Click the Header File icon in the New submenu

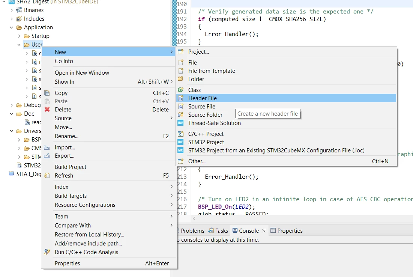pyautogui.click(x=180, y=98)
